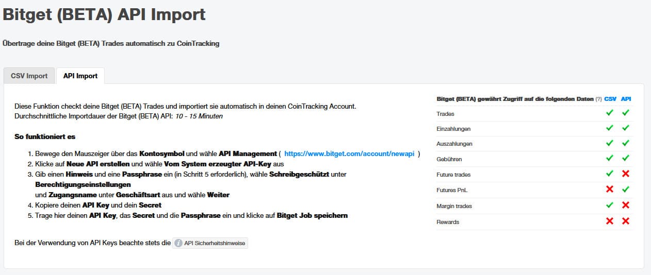Click CSV red cross in Futures PnL row
Viewport: 651px width, 275px height.
coord(610,190)
